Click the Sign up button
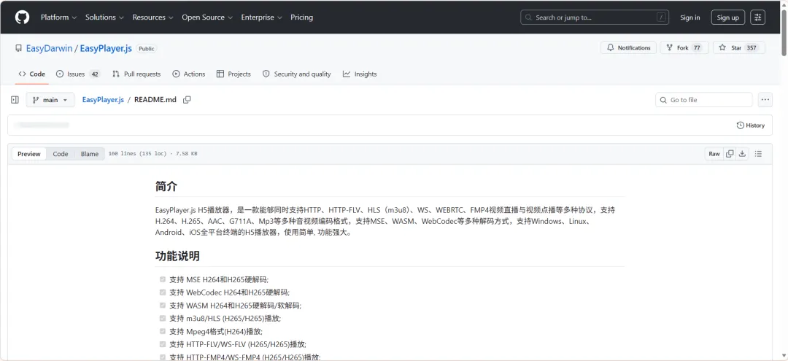788x361 pixels. 727,18
